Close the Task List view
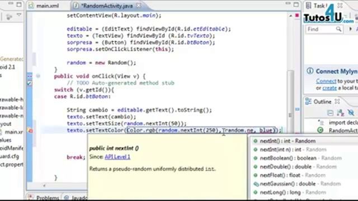358x201 pixels. [340, 6]
